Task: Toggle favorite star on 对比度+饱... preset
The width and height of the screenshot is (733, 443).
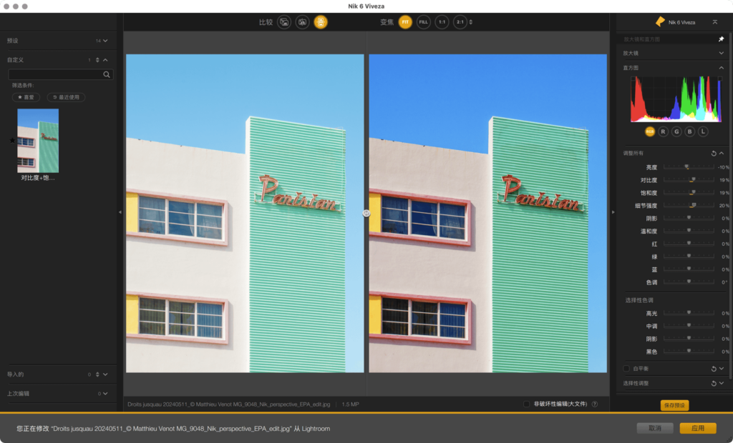Action: click(x=13, y=140)
